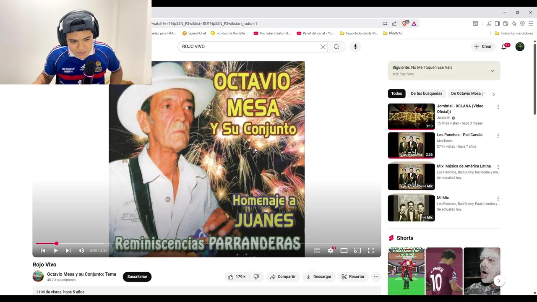Install app icon in address bar
Image resolution: width=537 pixels, height=302 pixels.
click(x=385, y=23)
